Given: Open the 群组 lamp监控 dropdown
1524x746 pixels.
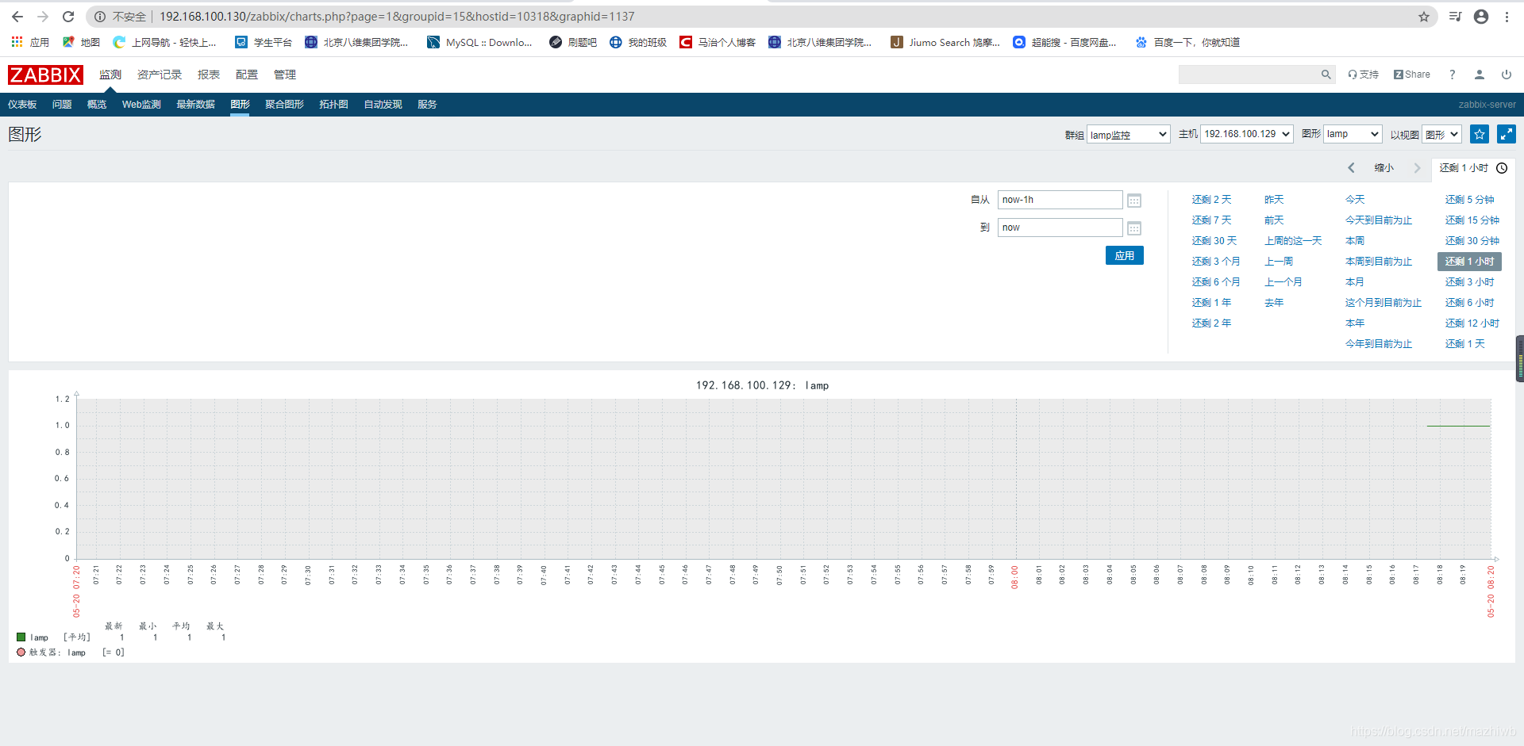Looking at the screenshot, I should [1128, 135].
